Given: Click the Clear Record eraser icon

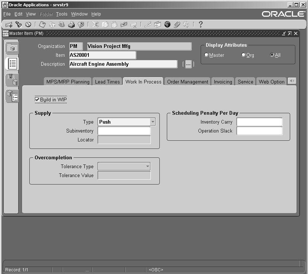Looking at the screenshot, I should click(124, 25).
